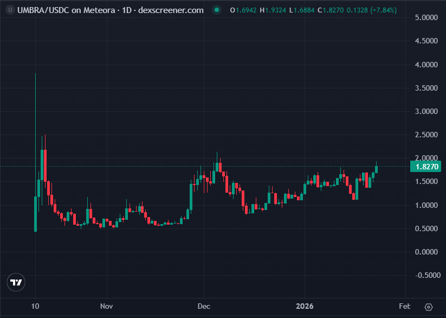The width and height of the screenshot is (446, 318).
Task: Click the close value C1.8270
Action: coord(330,10)
